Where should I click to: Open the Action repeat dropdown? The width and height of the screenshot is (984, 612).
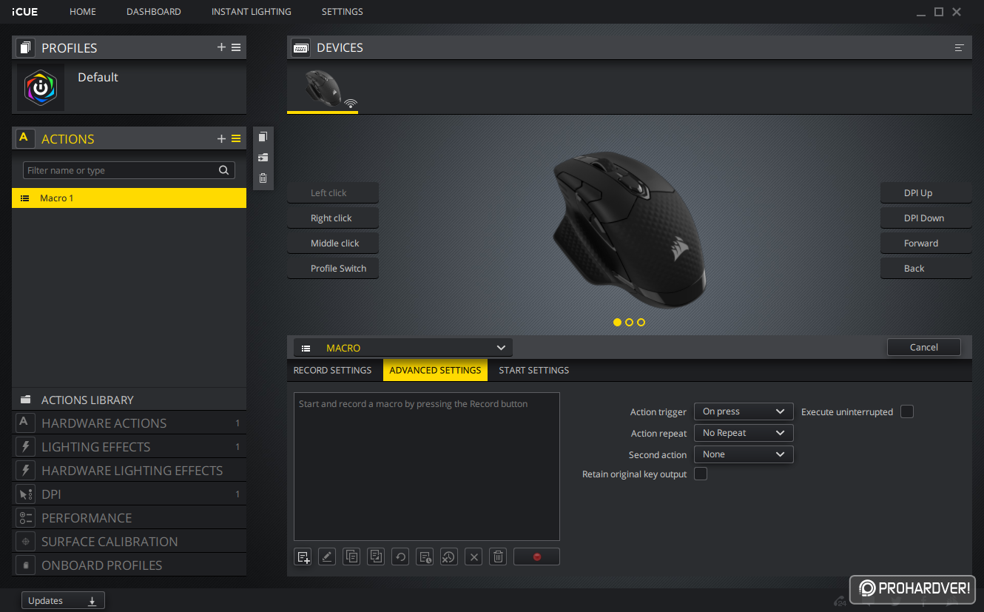pos(744,433)
